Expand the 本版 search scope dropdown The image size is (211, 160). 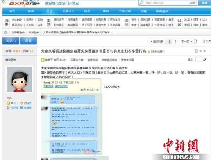click(193, 3)
